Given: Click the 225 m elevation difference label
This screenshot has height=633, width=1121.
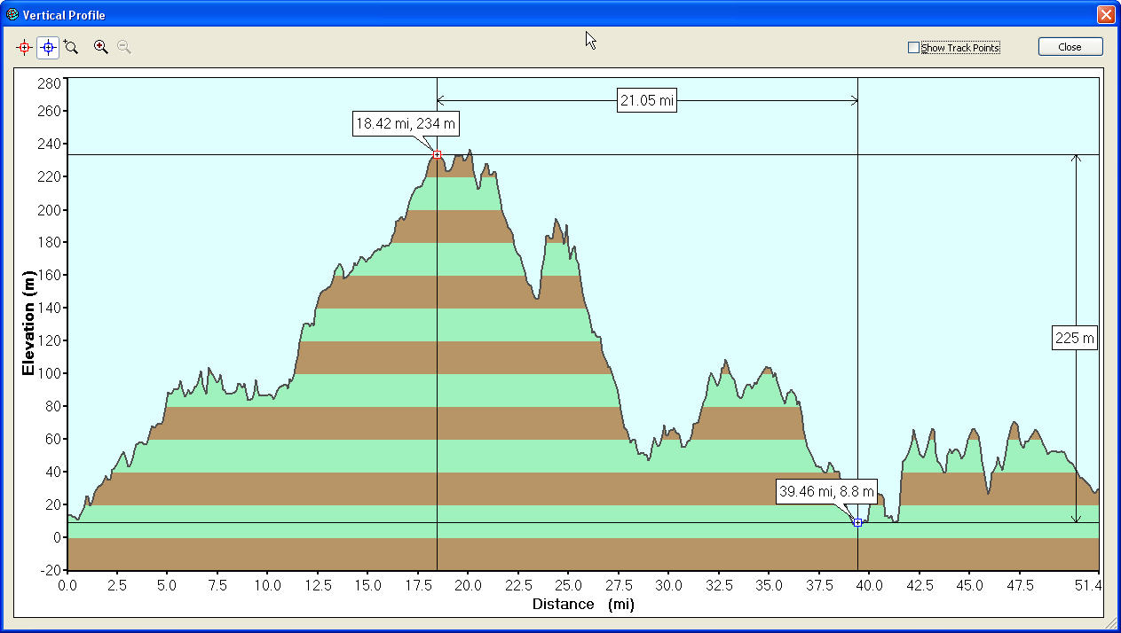Looking at the screenshot, I should click(1075, 338).
